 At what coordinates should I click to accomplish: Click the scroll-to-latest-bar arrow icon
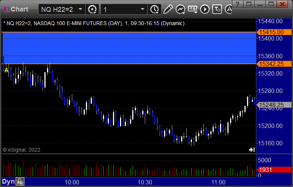pos(252,150)
